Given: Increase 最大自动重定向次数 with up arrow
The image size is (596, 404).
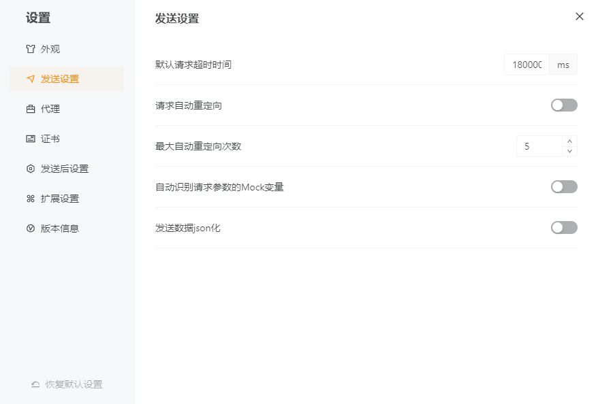Looking at the screenshot, I should tap(569, 141).
